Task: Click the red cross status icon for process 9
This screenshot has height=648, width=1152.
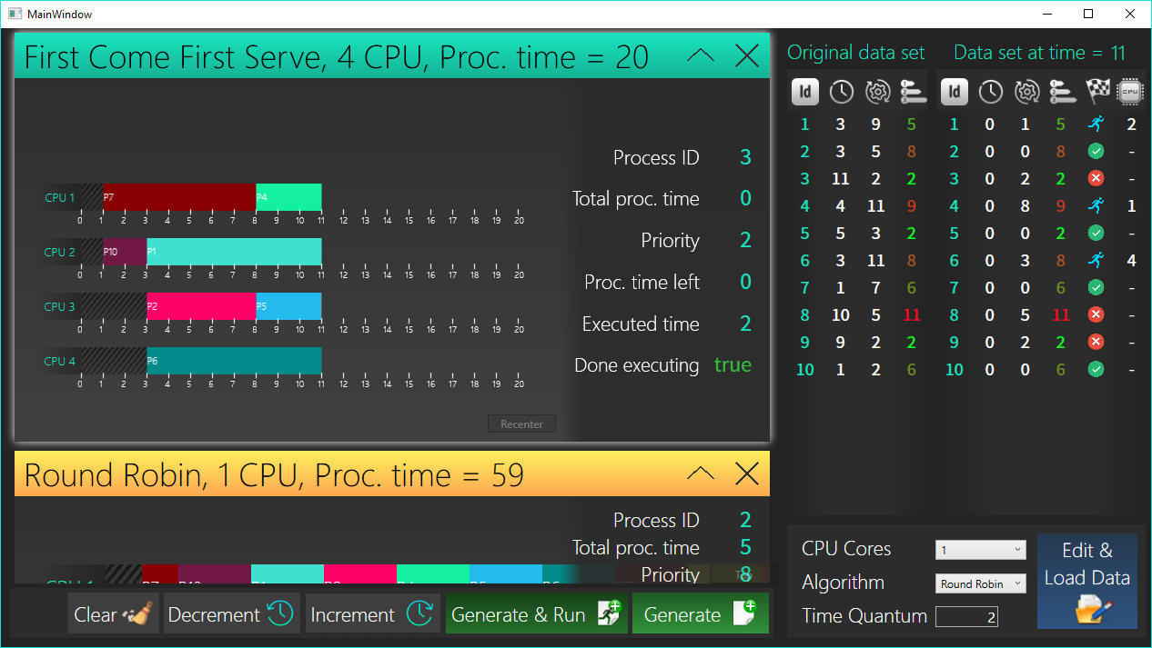Action: [x=1096, y=343]
